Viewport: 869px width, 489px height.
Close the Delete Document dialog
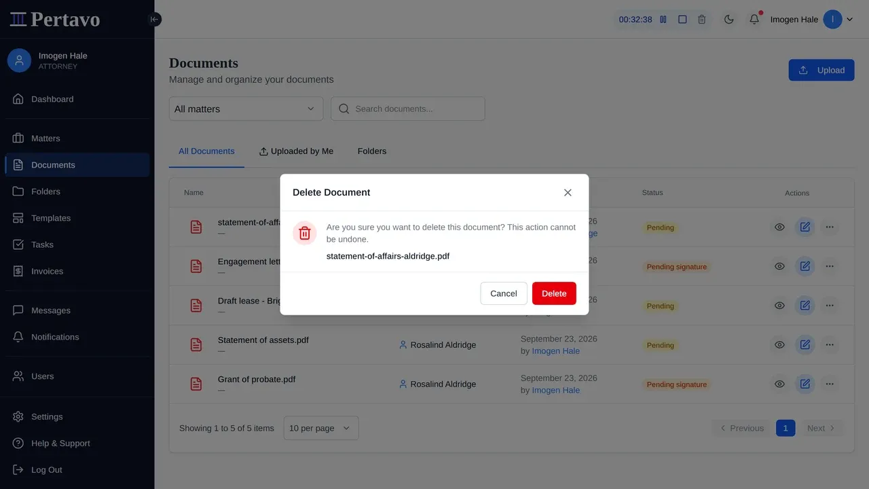tap(568, 193)
